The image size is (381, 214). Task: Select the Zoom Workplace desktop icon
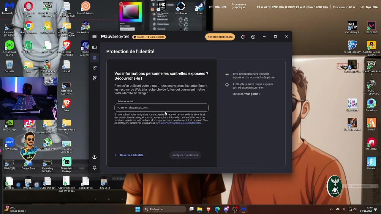[x=10, y=144]
